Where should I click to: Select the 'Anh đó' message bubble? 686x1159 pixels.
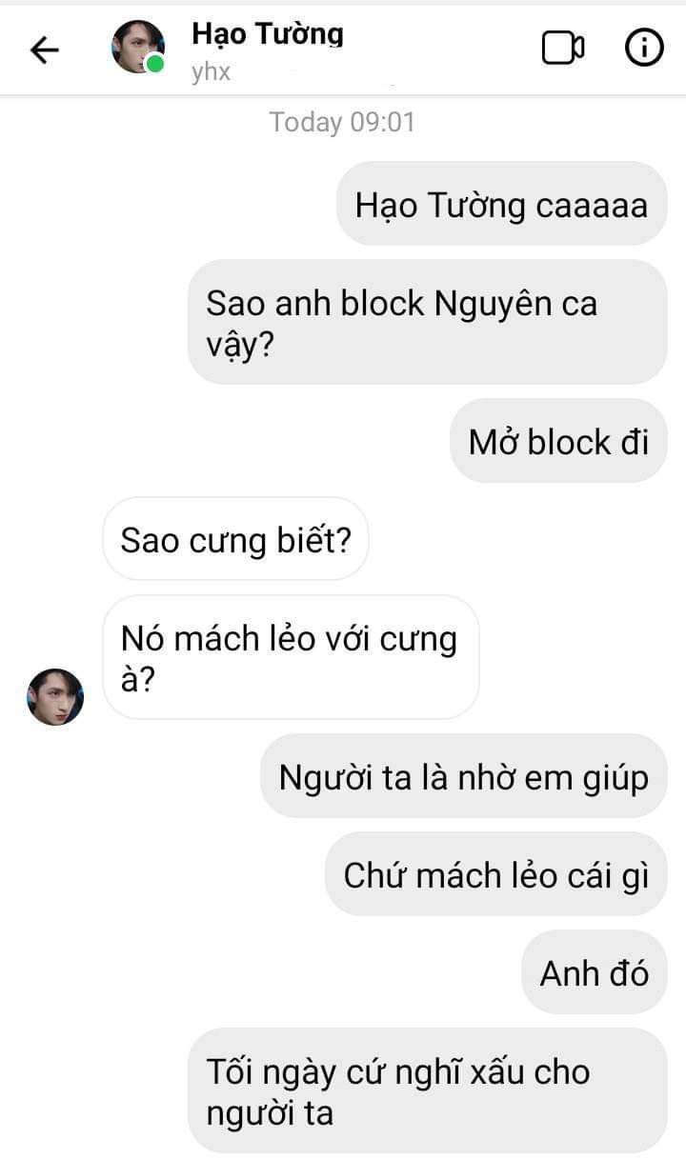tap(595, 972)
